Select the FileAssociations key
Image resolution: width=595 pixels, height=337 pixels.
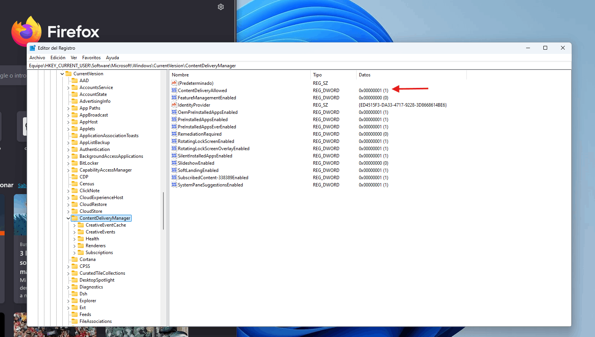click(96, 321)
